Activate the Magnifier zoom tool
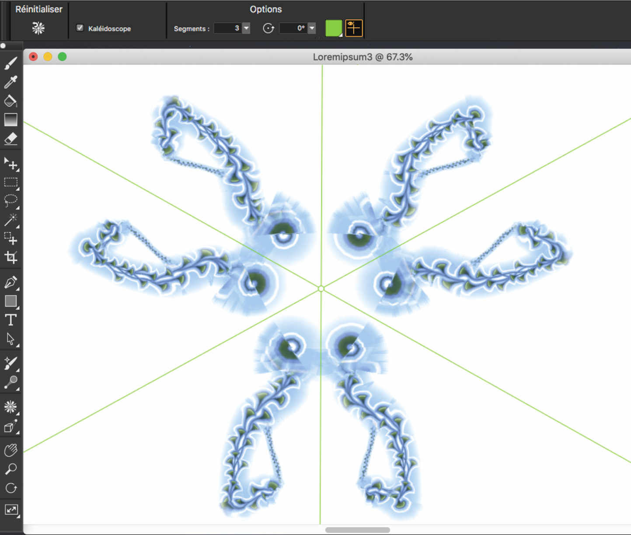 (10, 469)
